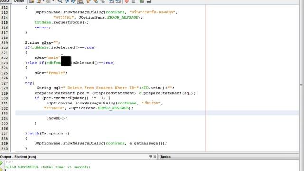Click the green Comment lines icon
Screen dimensions: 304x171
point(142,1)
